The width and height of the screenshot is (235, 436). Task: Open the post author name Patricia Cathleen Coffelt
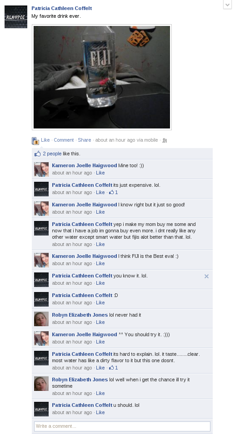coord(62,8)
